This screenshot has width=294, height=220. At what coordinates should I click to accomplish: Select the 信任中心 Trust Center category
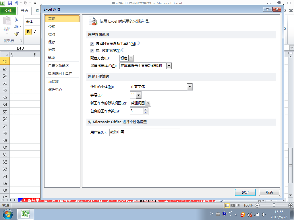(x=62, y=90)
